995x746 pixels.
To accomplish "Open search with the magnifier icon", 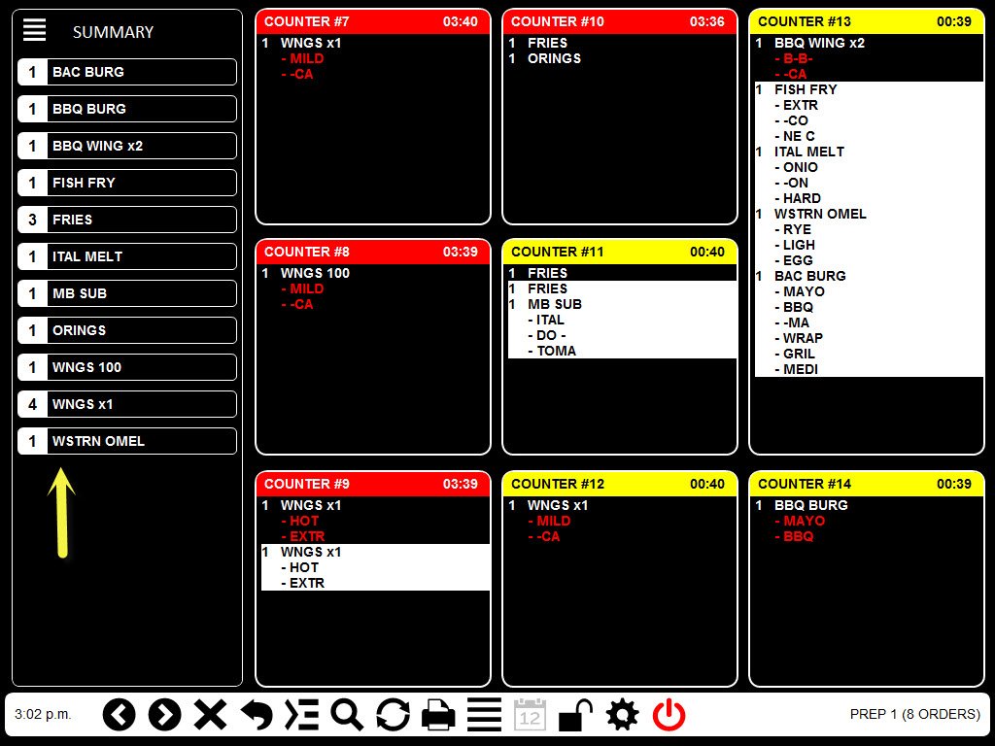I will point(347,715).
